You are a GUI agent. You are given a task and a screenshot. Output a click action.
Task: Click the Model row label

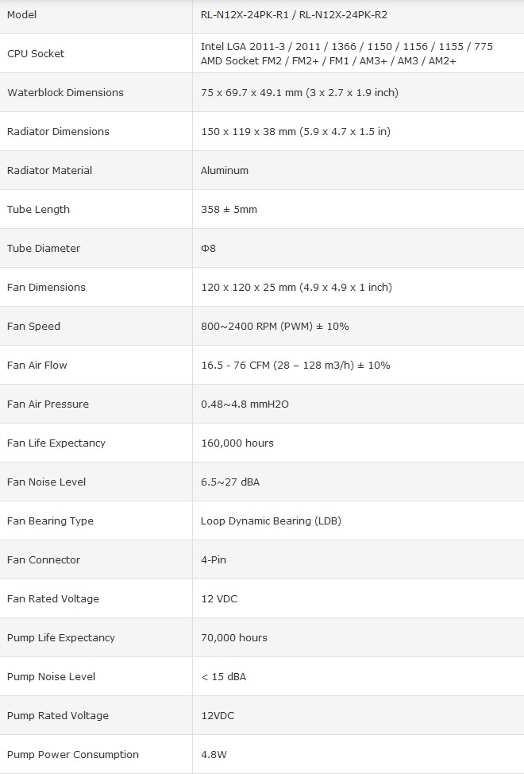[22, 15]
